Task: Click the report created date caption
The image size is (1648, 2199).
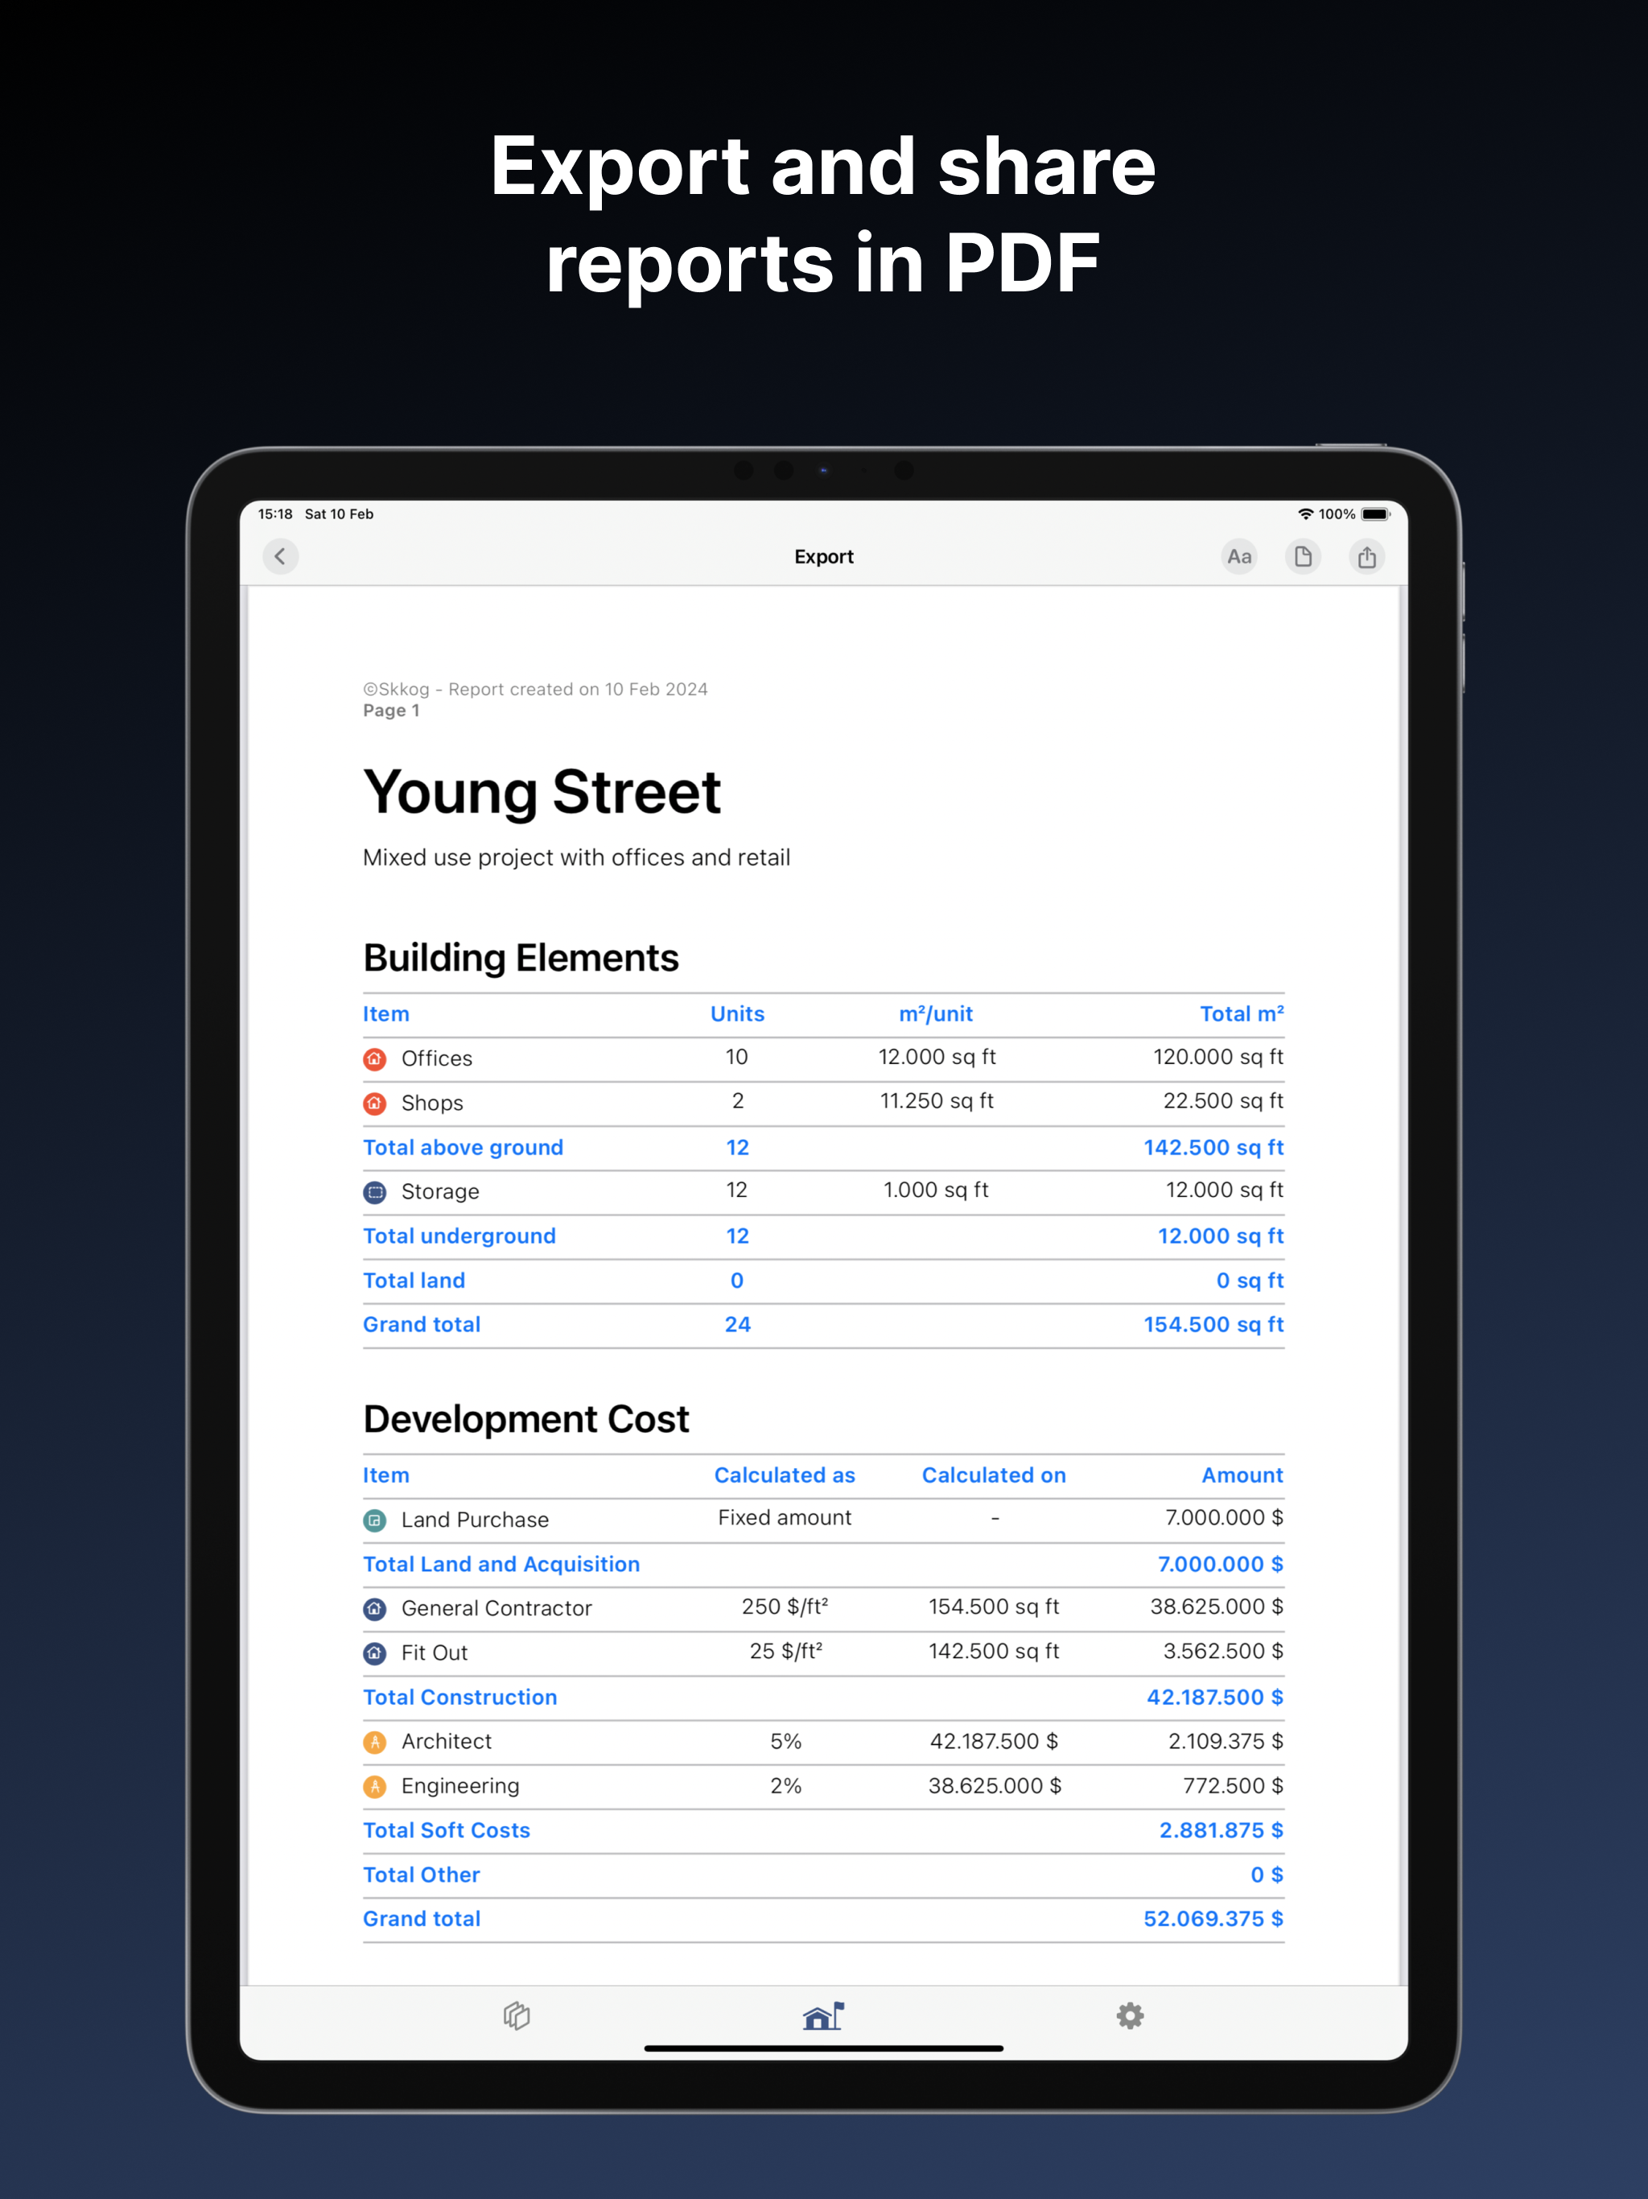Action: (x=535, y=689)
